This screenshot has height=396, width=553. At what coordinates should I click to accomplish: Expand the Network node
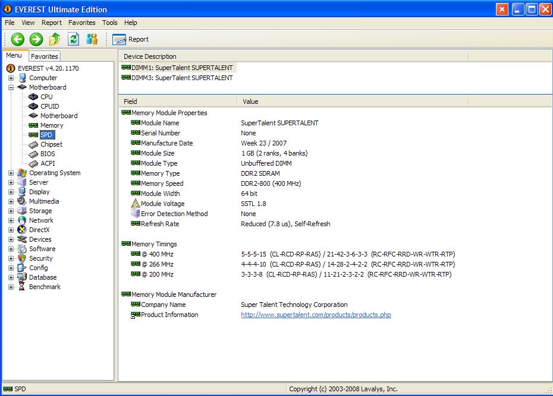pos(11,220)
